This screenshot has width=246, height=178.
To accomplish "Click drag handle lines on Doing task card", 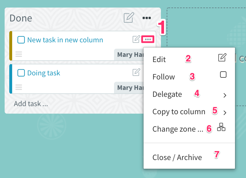I will coord(19,87).
